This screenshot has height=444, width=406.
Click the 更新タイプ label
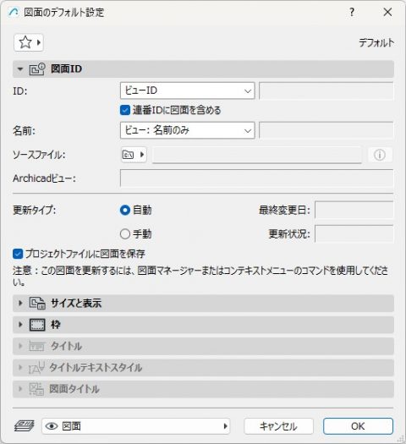[x=35, y=210]
